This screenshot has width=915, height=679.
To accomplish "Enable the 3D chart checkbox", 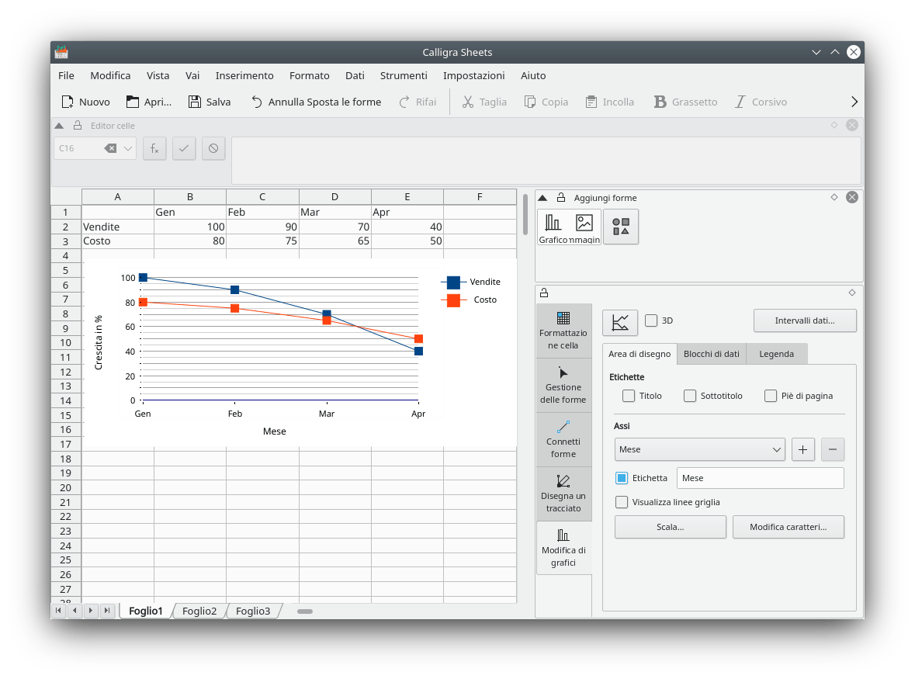I will coord(651,320).
